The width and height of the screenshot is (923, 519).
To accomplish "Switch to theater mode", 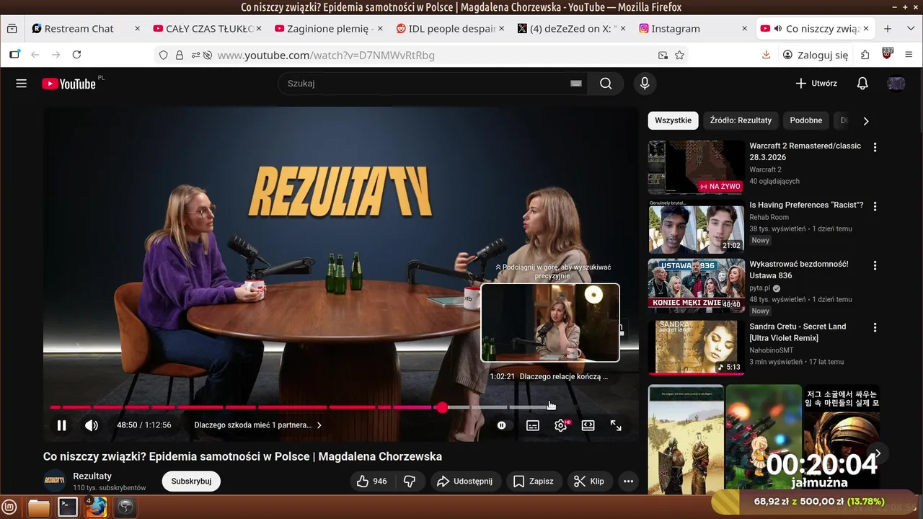I will 588,425.
